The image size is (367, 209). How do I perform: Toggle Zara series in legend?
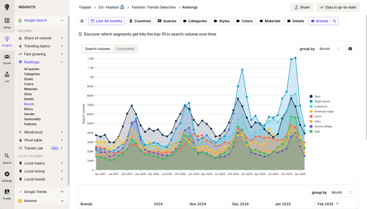coord(315,96)
